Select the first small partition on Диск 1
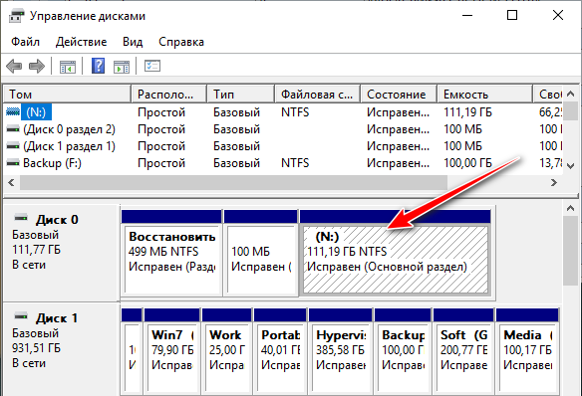The width and height of the screenshot is (582, 396). (x=132, y=351)
